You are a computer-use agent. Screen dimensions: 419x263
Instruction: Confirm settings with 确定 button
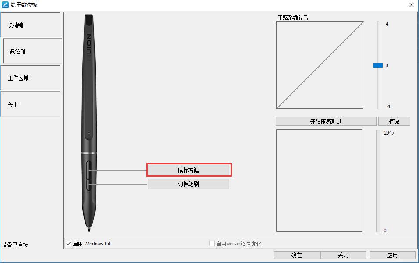(297, 255)
